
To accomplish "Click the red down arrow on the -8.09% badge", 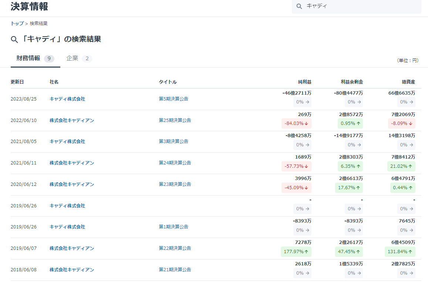I will (x=411, y=123).
